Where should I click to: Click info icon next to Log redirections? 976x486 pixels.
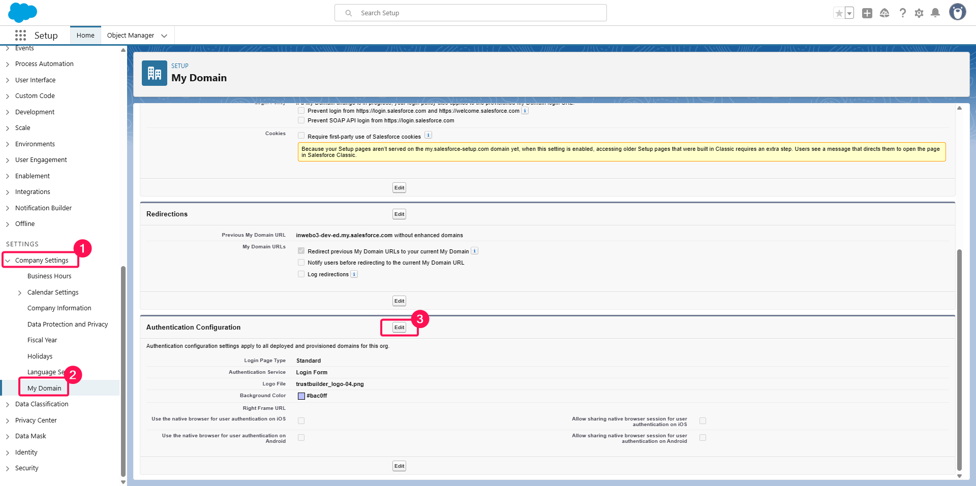(354, 274)
